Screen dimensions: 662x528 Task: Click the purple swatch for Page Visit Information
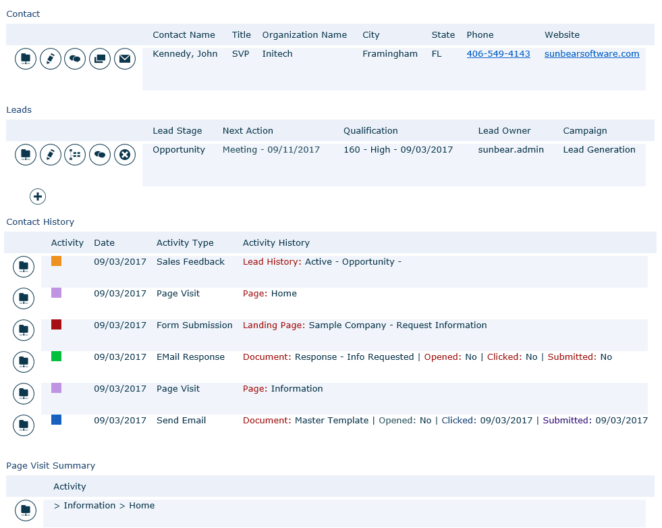click(x=56, y=388)
